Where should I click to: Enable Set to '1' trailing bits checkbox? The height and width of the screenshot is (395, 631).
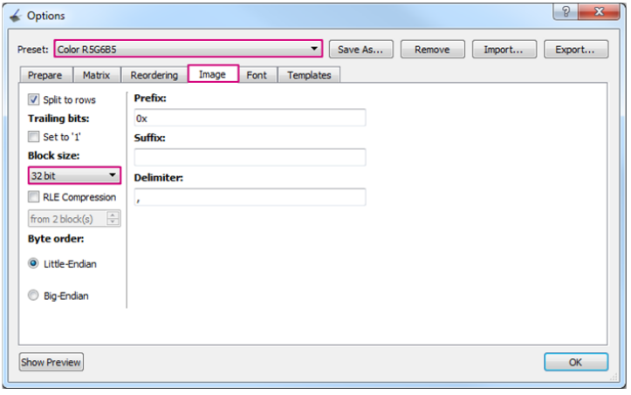pos(34,137)
